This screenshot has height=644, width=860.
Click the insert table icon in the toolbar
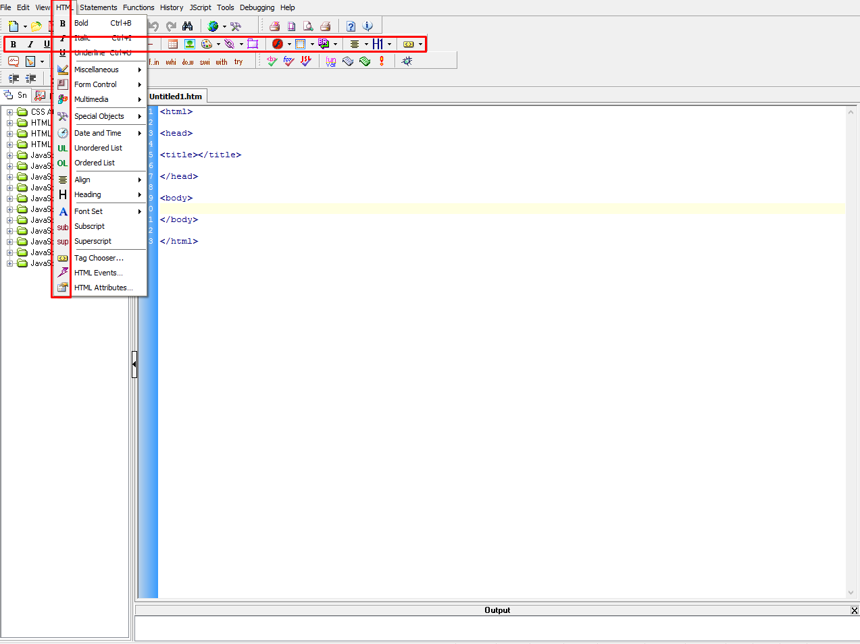point(173,45)
